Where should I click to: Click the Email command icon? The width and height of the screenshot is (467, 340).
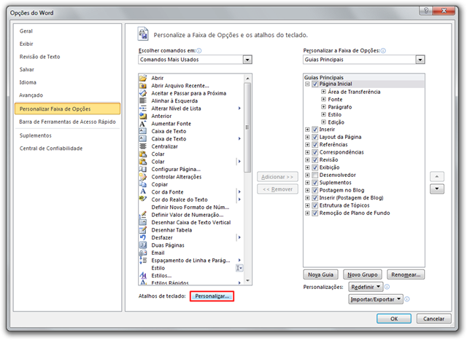pyautogui.click(x=143, y=253)
